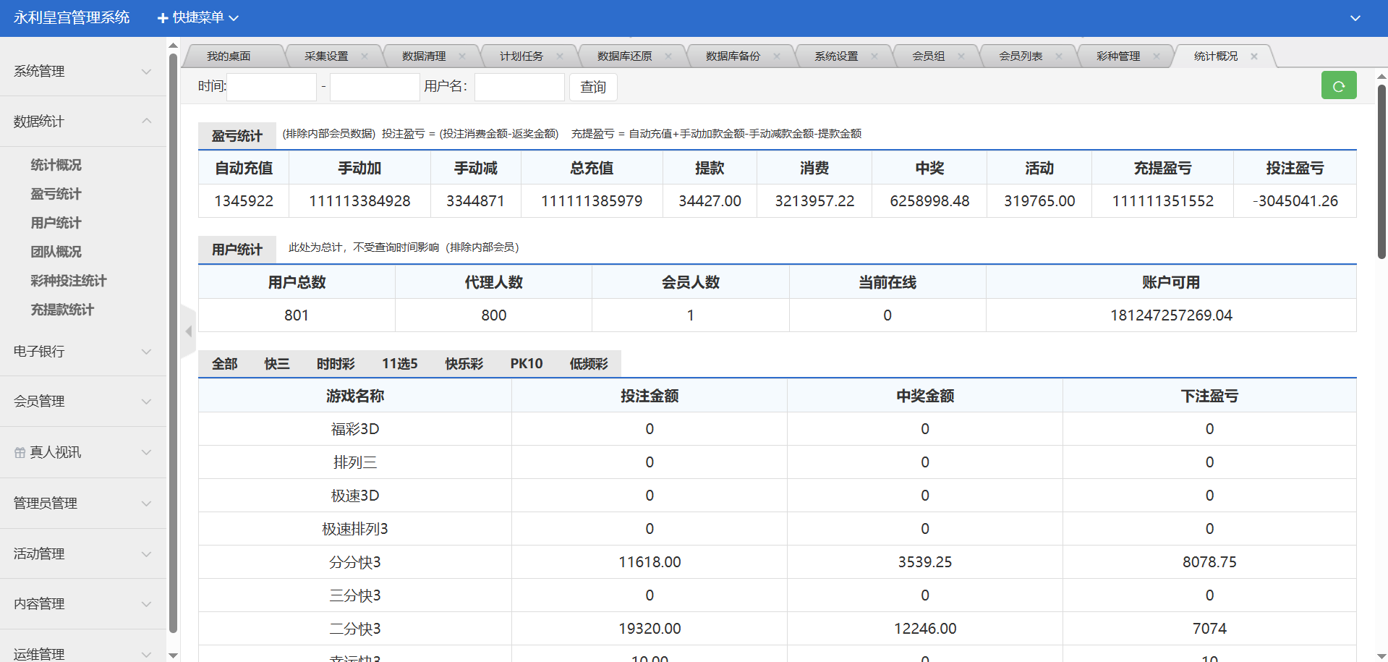
Task: Collapse the sidebar using the left arrow handle
Action: pyautogui.click(x=188, y=331)
